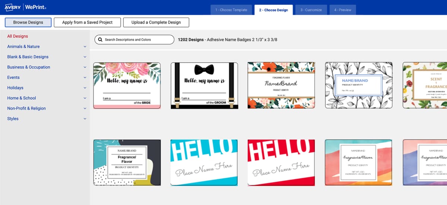
Task: Open the 4 - Preview tab
Action: pos(343,10)
